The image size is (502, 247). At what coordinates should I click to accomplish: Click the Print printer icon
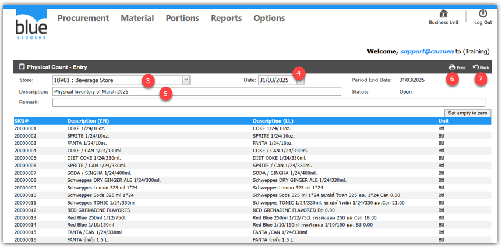(x=452, y=67)
